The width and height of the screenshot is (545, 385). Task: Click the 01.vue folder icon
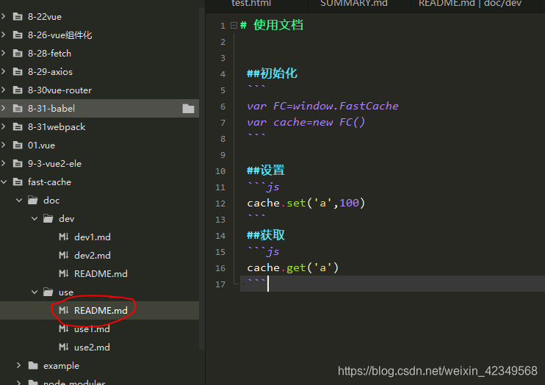(18, 145)
